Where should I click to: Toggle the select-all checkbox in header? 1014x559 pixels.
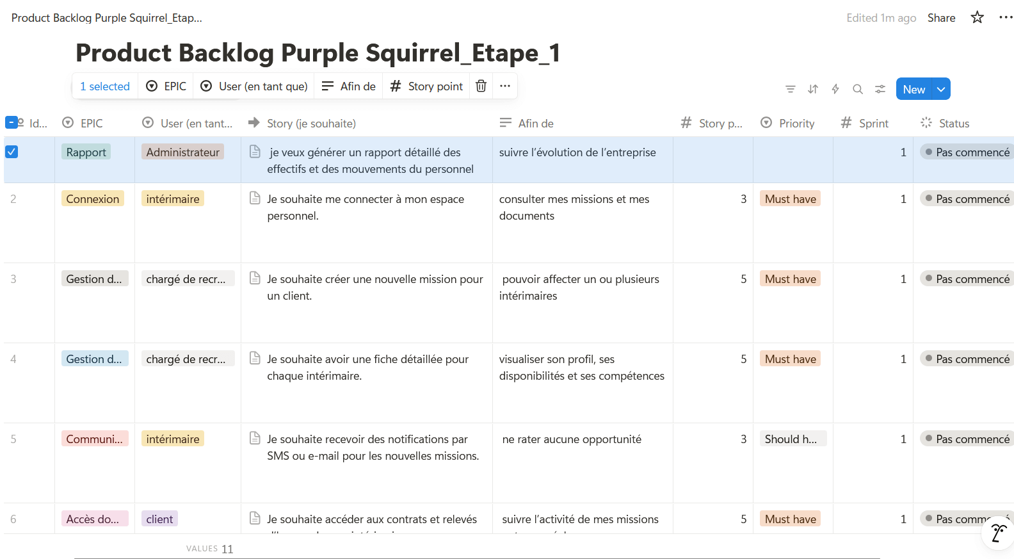pos(12,122)
